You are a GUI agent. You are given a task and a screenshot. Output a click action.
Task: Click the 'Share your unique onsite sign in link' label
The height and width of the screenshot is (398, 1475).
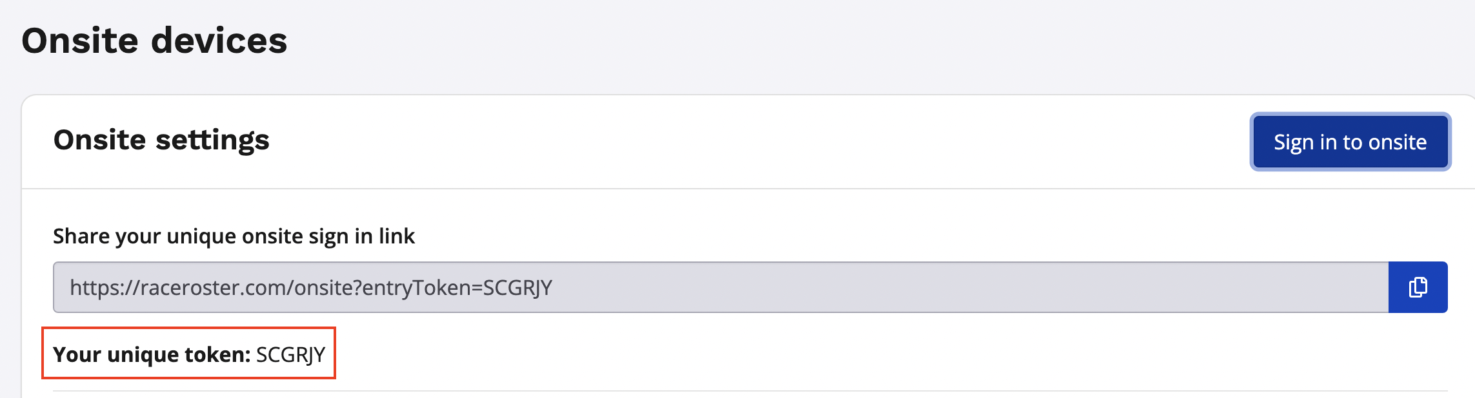coord(234,236)
